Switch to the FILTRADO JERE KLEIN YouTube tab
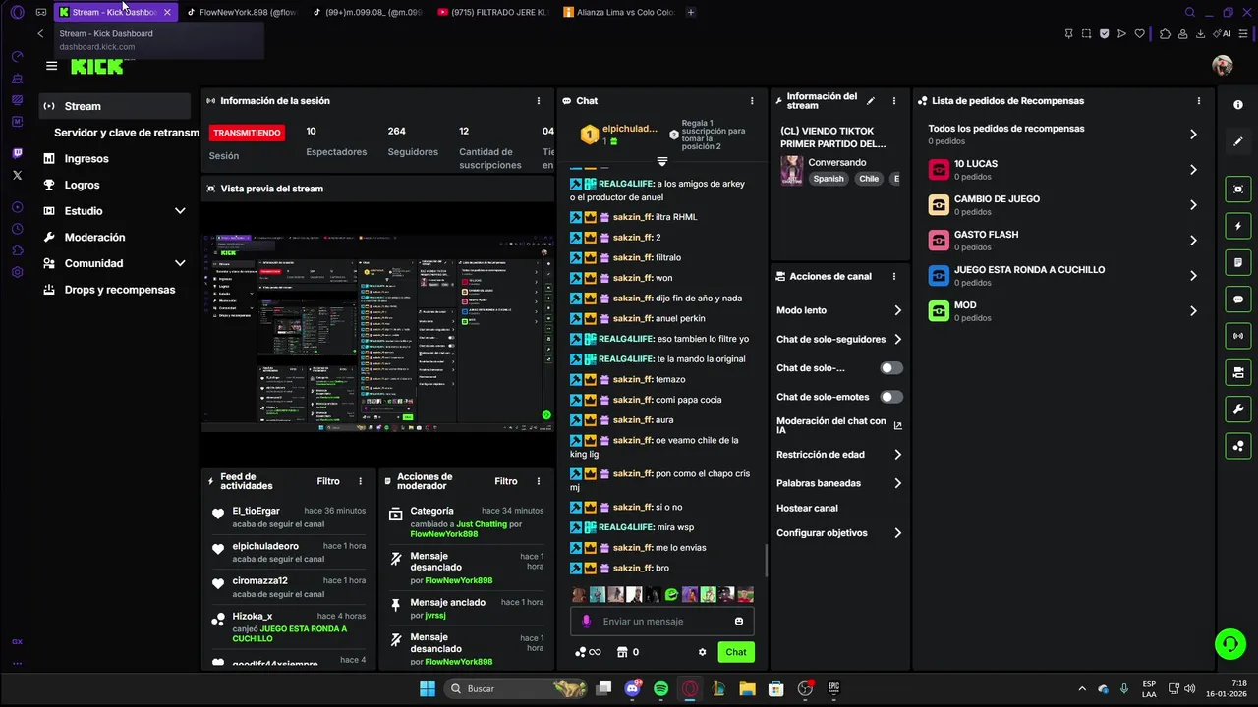Screen dimensions: 1258x707 (x=491, y=12)
